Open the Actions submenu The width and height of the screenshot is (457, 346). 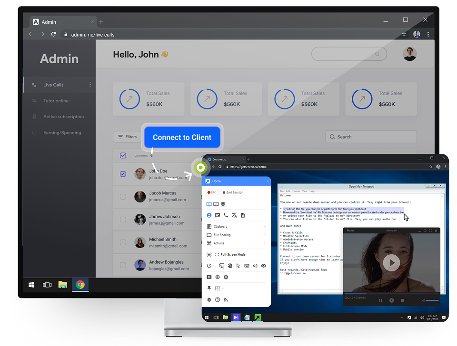(x=236, y=243)
